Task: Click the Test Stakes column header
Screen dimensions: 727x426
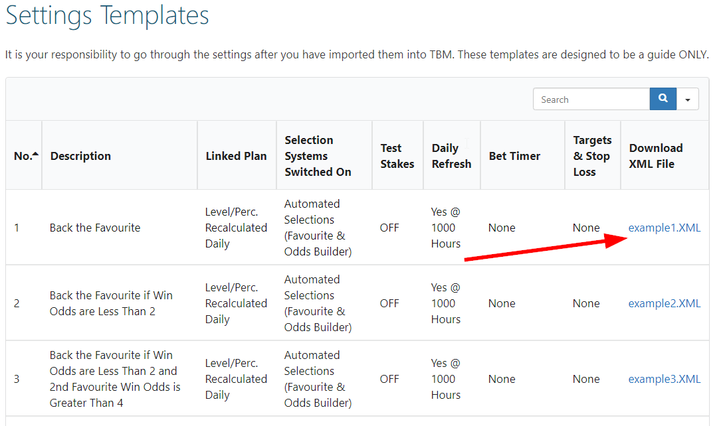Action: click(397, 155)
